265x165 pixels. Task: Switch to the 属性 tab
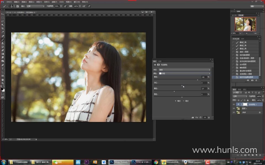(155, 61)
